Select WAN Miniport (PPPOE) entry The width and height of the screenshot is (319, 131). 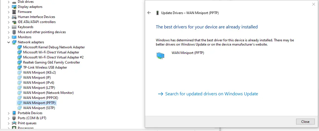point(40,98)
